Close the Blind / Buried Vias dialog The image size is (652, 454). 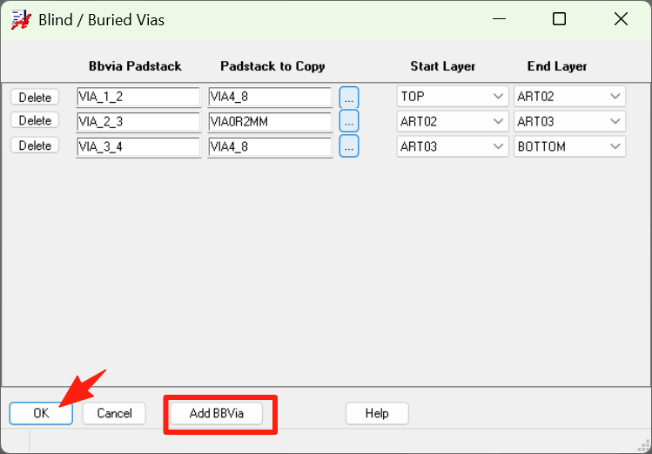[x=621, y=19]
